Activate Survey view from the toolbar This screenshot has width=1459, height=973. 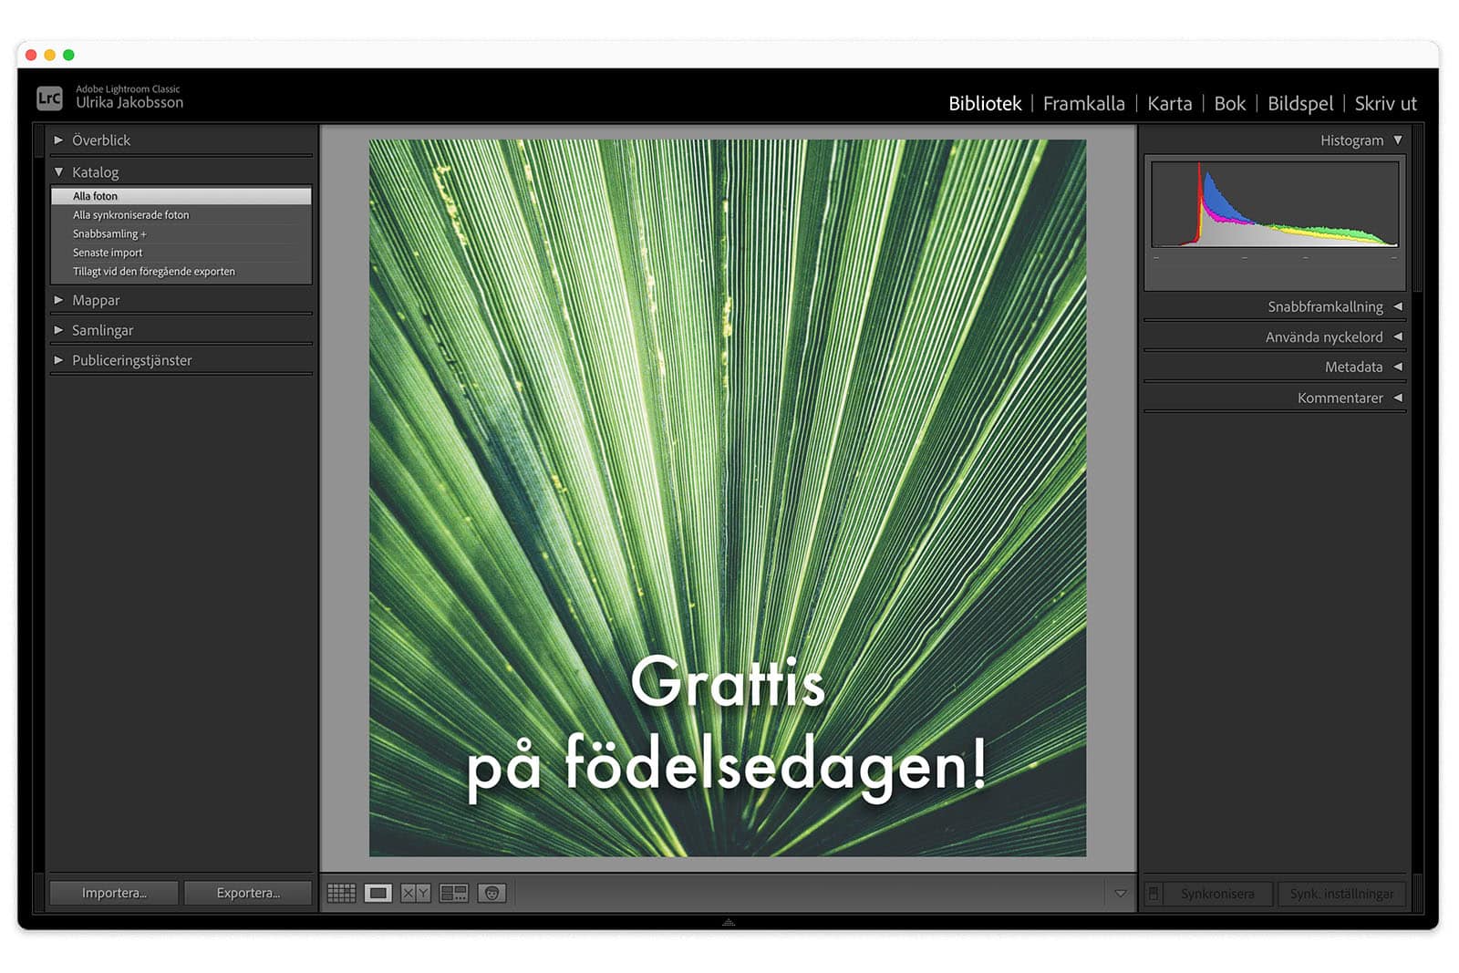pos(454,893)
